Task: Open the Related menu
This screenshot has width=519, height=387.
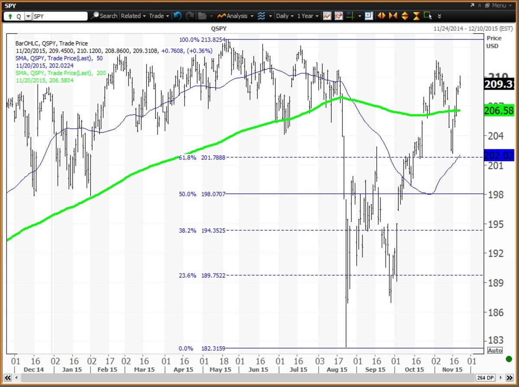Action: 133,16
